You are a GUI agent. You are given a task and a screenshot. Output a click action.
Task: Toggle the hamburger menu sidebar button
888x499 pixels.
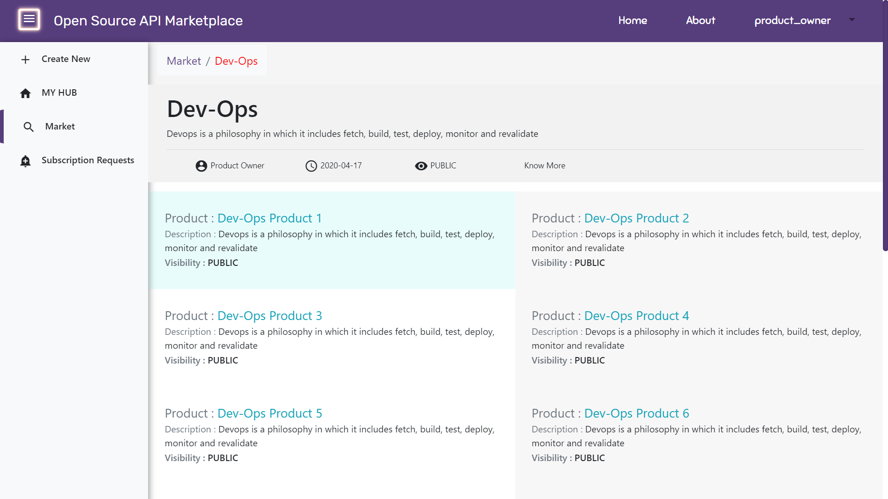(x=29, y=19)
